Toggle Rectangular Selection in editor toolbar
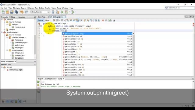This screenshot has height=110, width=195. pos(81,20)
